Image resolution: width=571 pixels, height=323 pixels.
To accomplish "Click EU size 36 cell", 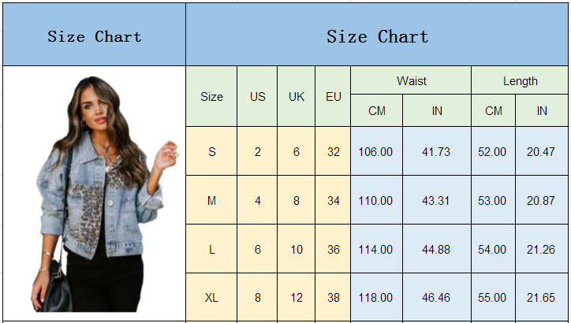I will pos(333,249).
